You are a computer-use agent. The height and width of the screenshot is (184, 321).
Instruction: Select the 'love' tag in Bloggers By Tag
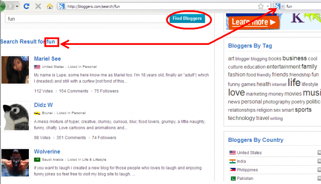coord(237,92)
